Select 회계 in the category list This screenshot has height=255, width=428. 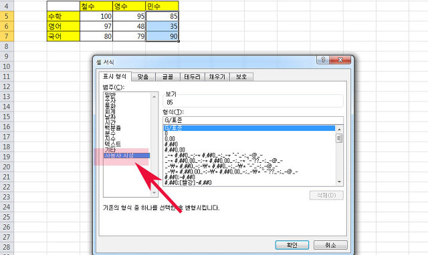110,111
